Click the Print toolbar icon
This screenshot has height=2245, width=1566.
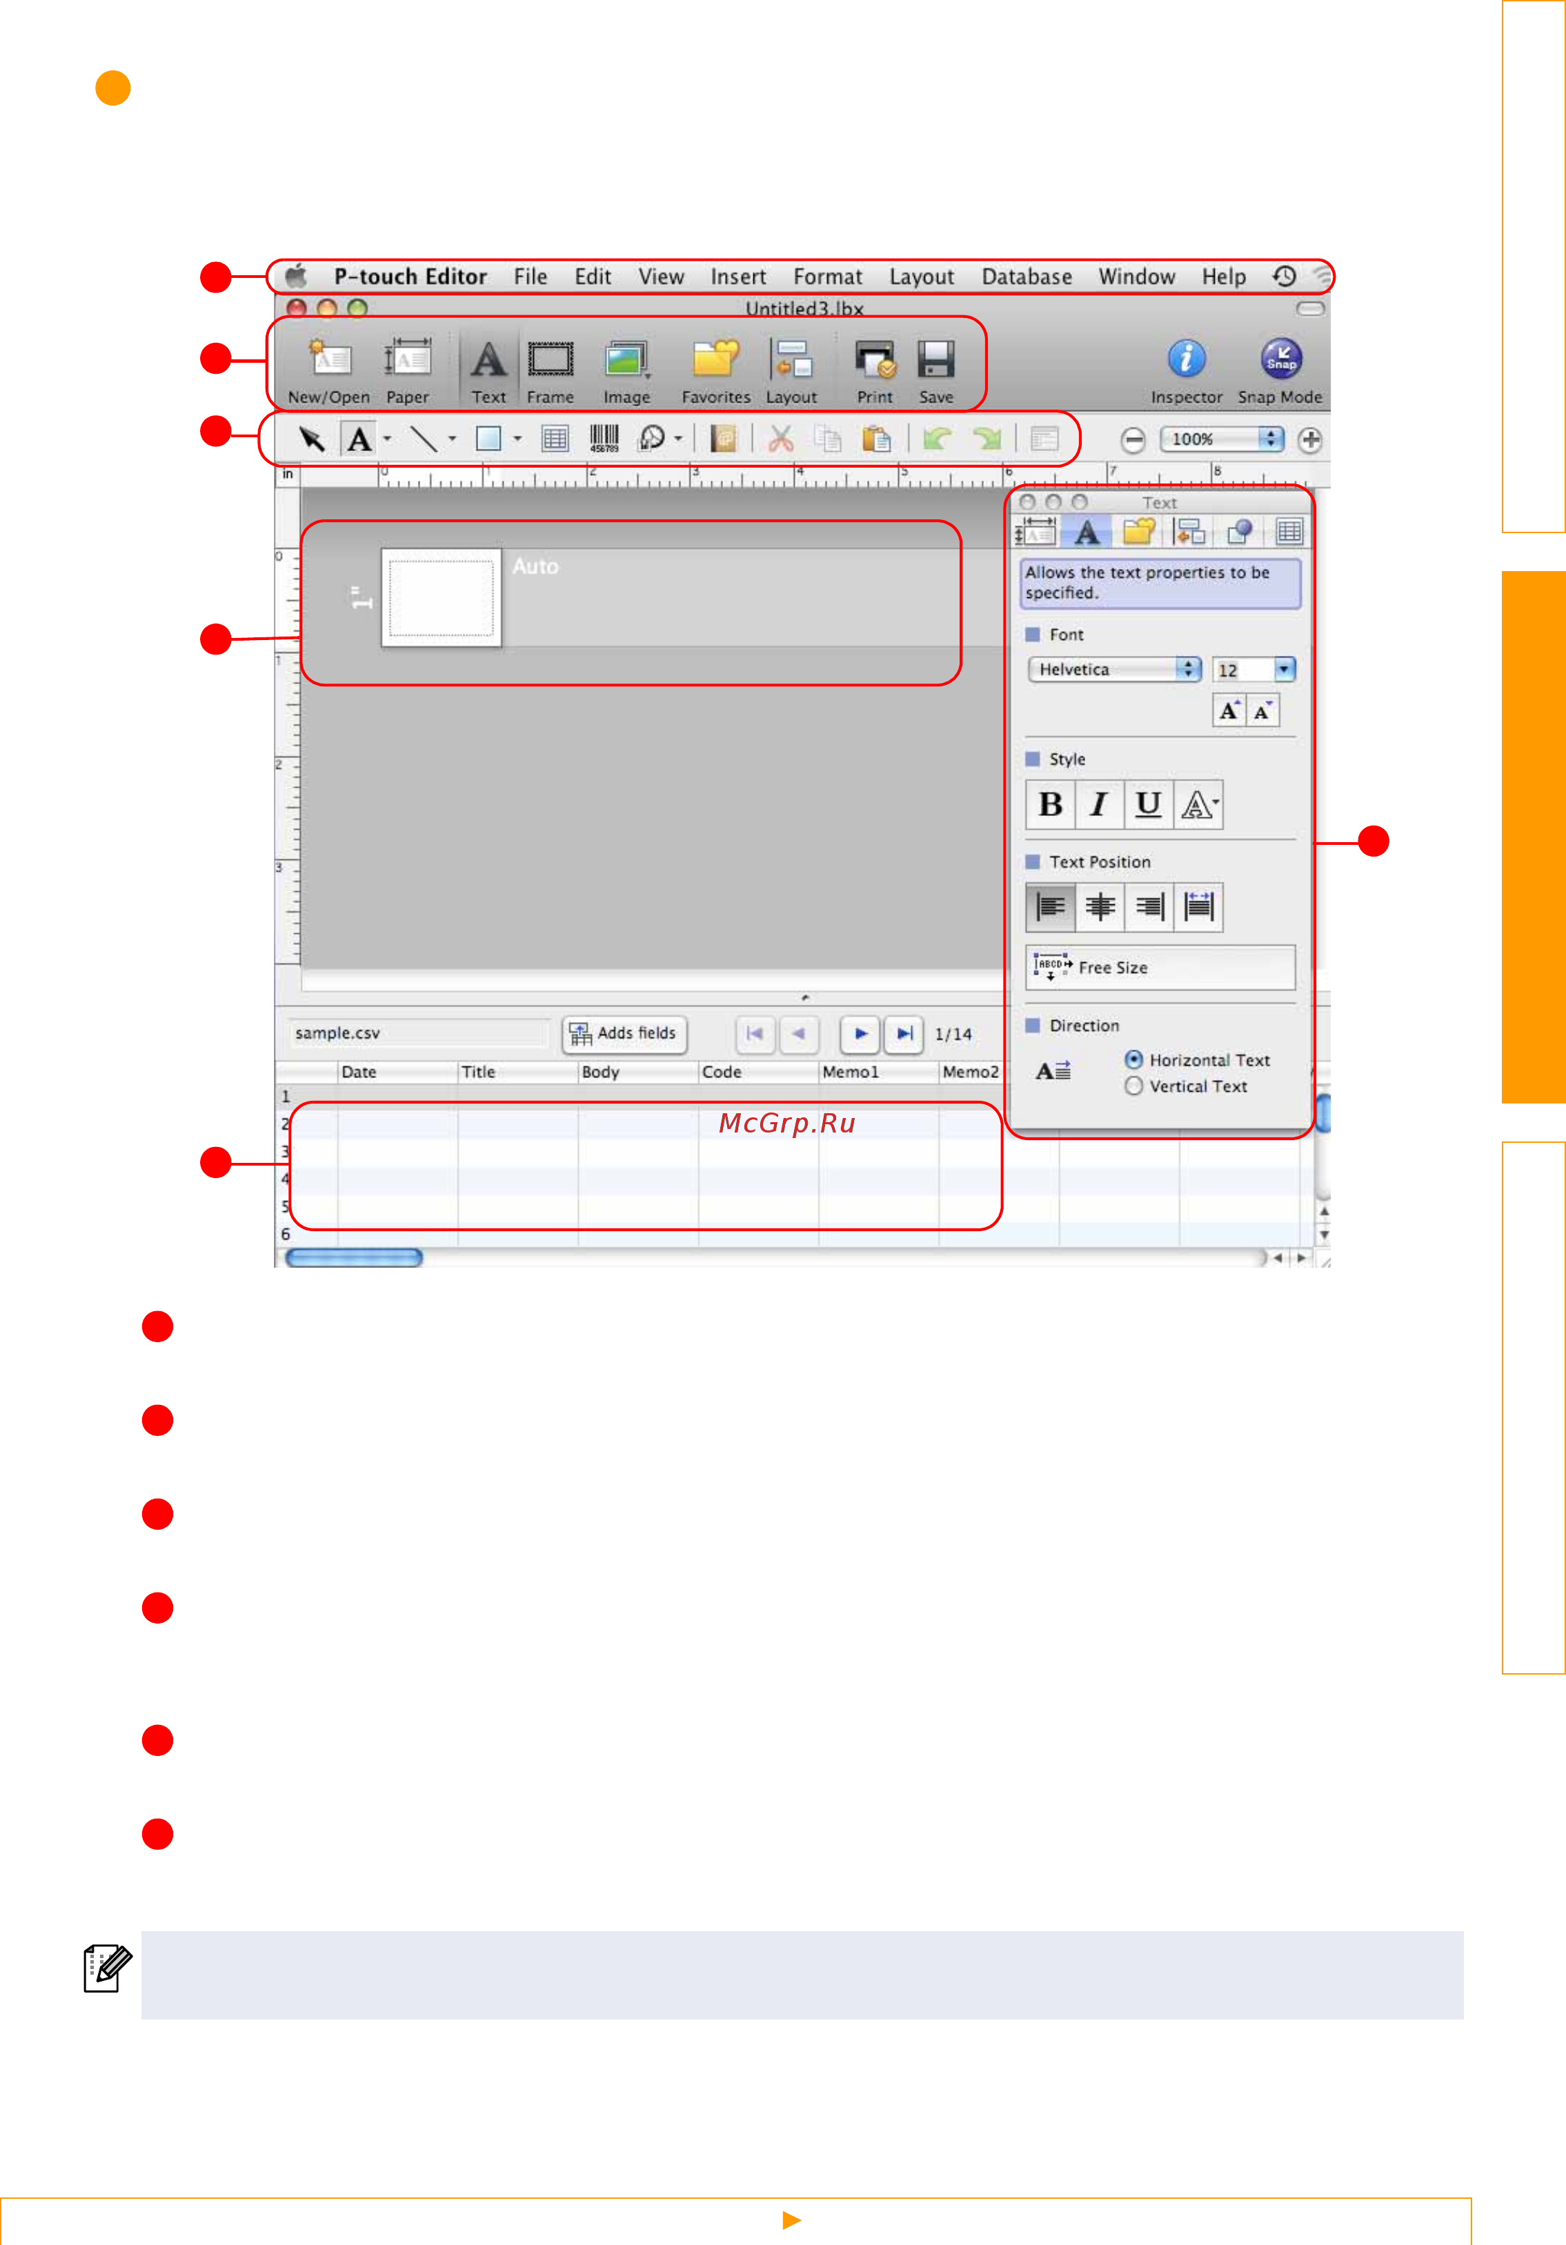[875, 360]
